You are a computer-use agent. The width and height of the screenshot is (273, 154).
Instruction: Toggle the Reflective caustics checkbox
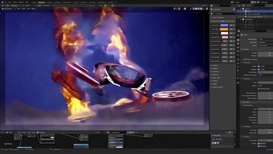click(258, 143)
